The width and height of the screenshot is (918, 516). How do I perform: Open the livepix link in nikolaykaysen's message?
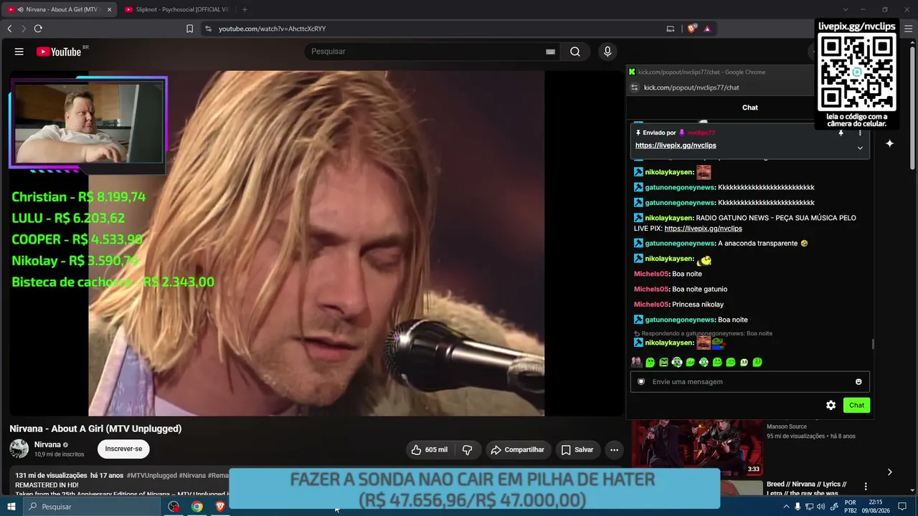point(703,229)
